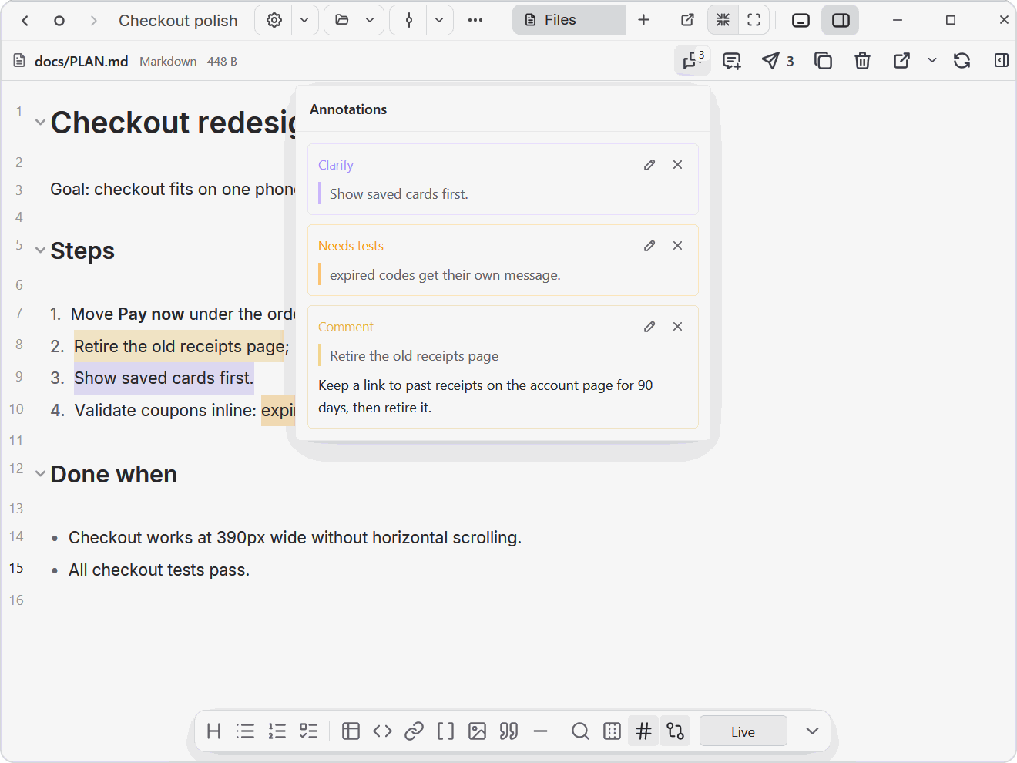1017x763 pixels.
Task: Remove the Needs tests annotation
Action: coord(678,246)
